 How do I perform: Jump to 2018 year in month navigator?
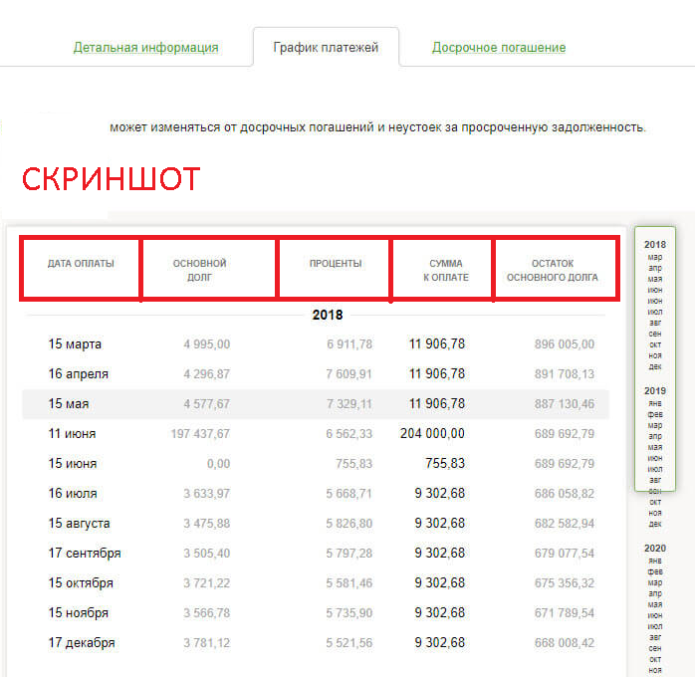[654, 245]
